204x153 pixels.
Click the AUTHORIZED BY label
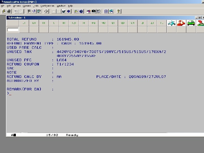click(x=23, y=81)
